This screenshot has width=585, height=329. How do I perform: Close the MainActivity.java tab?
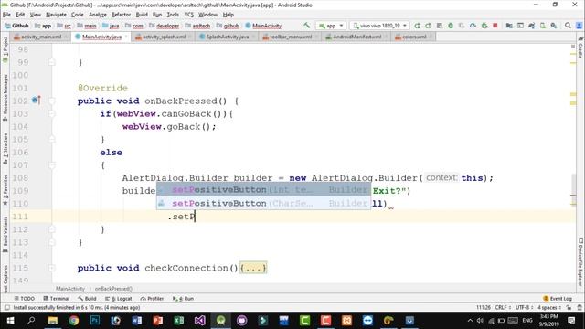point(126,37)
